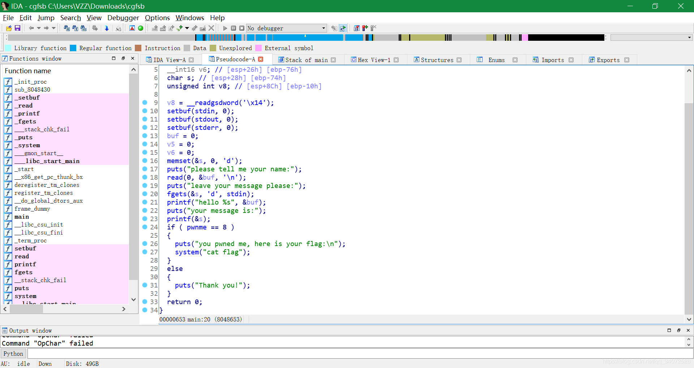Click the Terminate process stop icon
Image resolution: width=694 pixels, height=368 pixels.
coord(242,28)
